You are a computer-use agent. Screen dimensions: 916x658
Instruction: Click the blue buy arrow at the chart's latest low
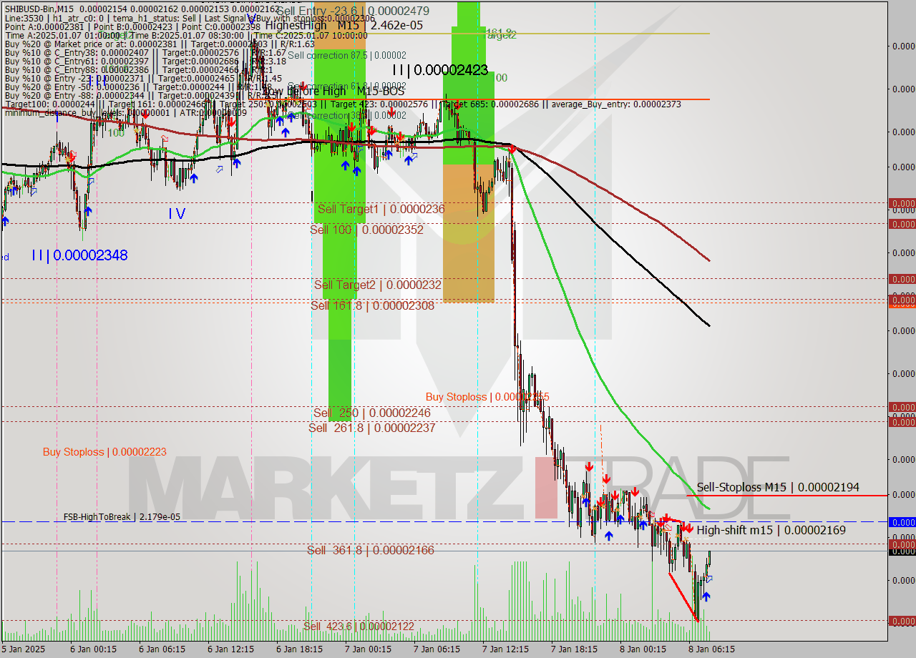pos(706,596)
